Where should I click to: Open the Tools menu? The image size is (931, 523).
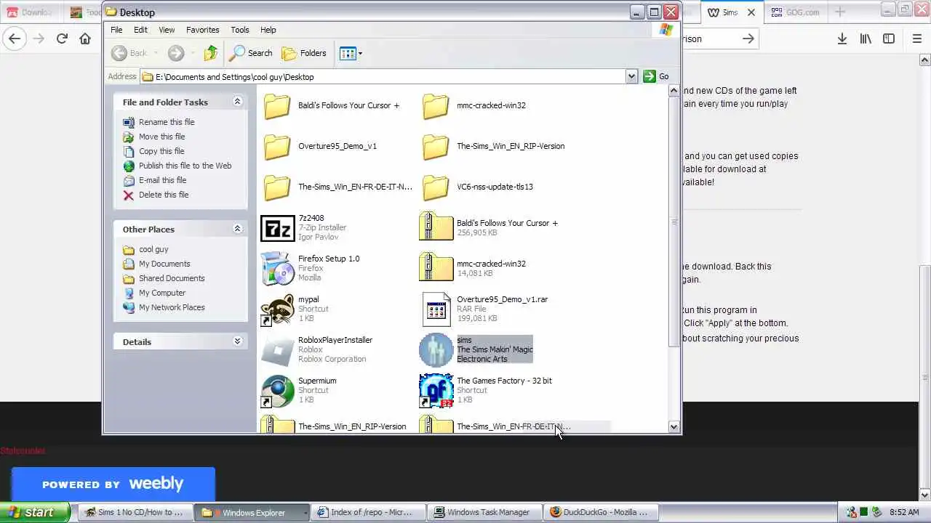pos(240,30)
